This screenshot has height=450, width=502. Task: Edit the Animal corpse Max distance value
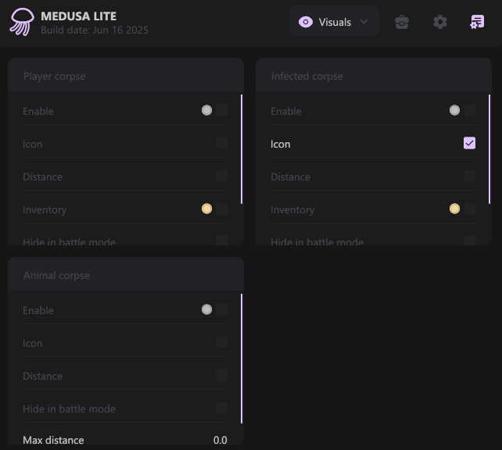point(220,440)
